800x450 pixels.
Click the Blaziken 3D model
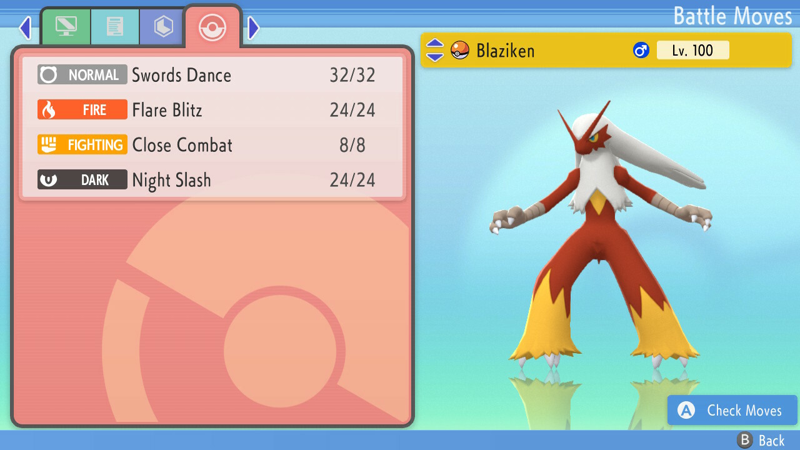coord(600,236)
